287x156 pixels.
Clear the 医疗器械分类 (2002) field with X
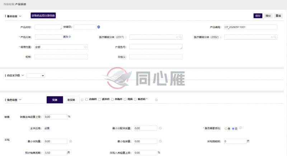point(272,37)
